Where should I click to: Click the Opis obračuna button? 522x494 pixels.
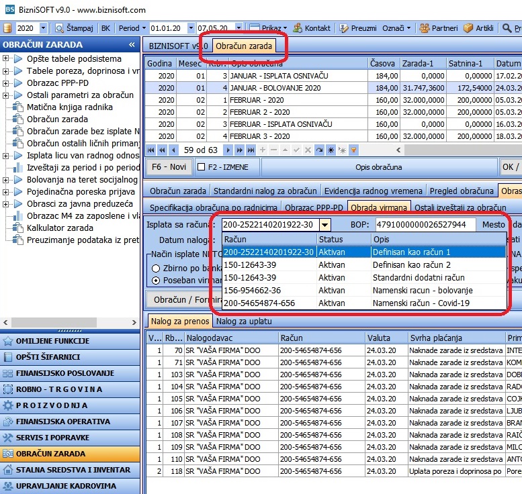click(x=378, y=167)
